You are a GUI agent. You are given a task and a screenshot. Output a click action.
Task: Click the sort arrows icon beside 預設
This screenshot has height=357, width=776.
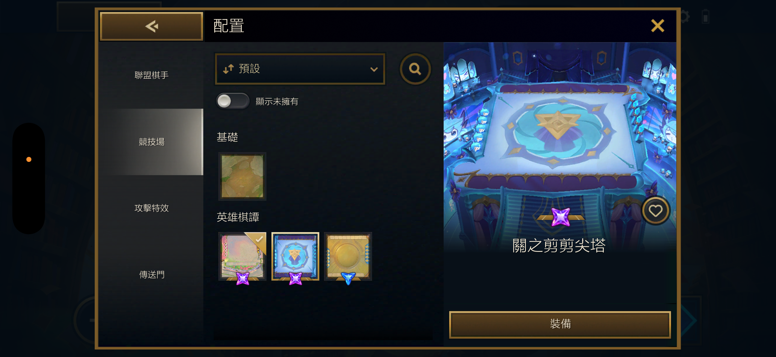coord(228,69)
